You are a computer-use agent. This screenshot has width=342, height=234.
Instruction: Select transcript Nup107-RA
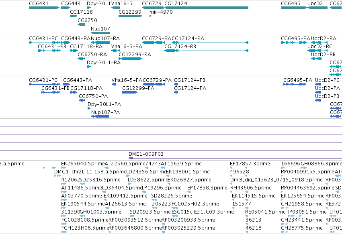tap(100, 43)
